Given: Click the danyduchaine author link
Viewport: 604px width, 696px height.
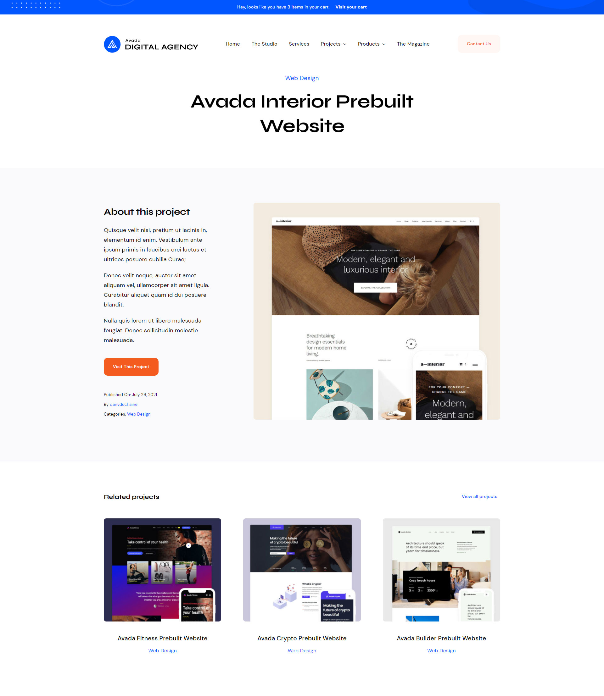Looking at the screenshot, I should (x=124, y=404).
